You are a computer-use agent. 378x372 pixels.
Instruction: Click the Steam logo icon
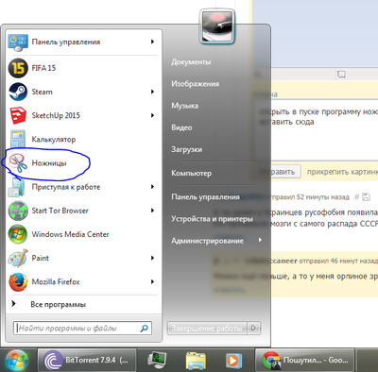[18, 92]
